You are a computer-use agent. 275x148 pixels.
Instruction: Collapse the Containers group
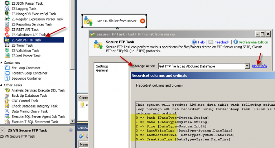[x=2, y=62]
